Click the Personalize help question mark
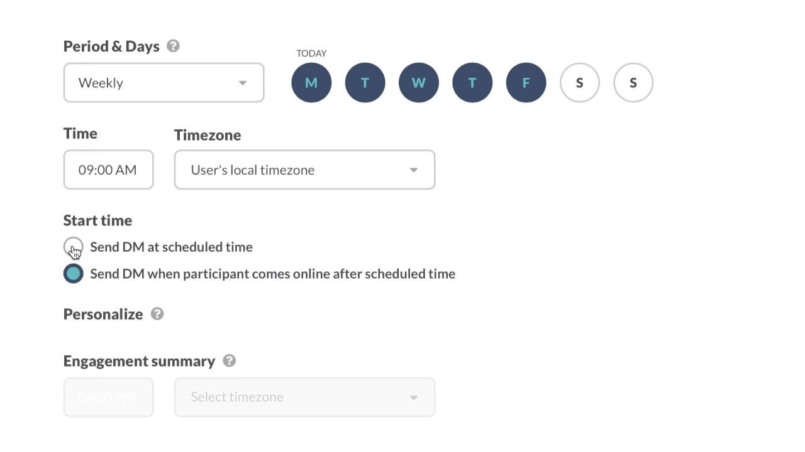Image resolution: width=805 pixels, height=452 pixels. pos(157,314)
